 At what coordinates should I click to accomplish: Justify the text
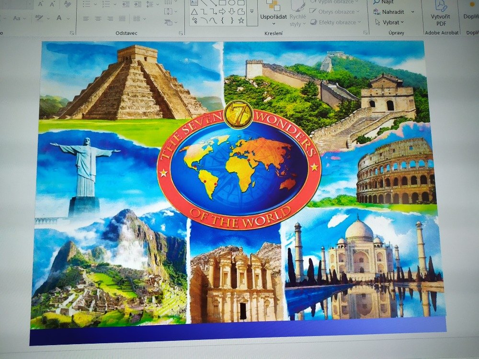click(x=122, y=19)
